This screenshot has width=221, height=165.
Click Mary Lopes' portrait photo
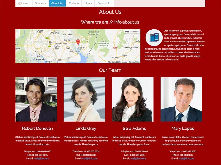point(181,99)
